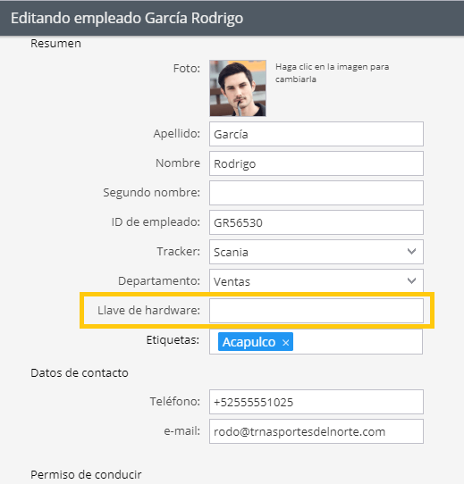The width and height of the screenshot is (464, 484).
Task: Select the ID de empleado field GR56530
Action: pyautogui.click(x=316, y=222)
